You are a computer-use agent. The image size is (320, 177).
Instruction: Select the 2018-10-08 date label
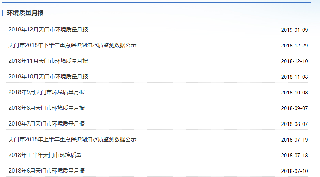pyautogui.click(x=294, y=93)
